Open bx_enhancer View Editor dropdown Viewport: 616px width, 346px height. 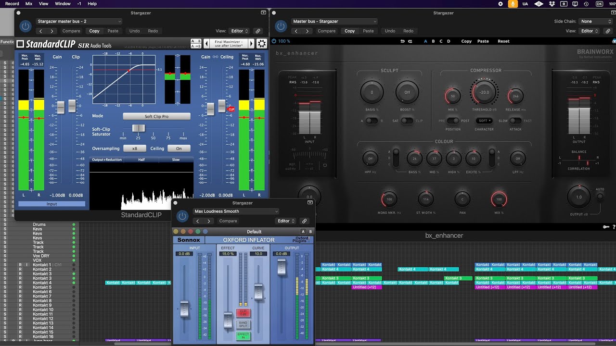[589, 31]
